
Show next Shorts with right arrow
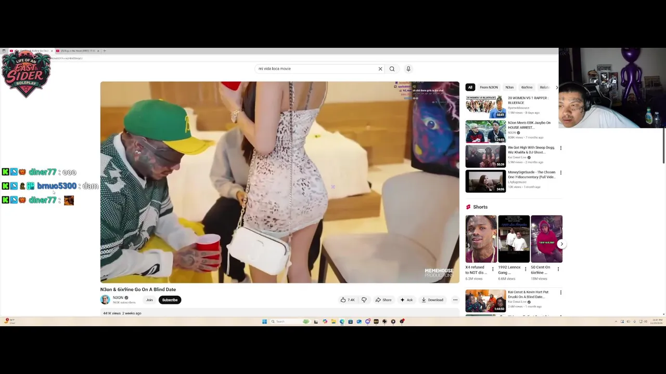point(561,244)
